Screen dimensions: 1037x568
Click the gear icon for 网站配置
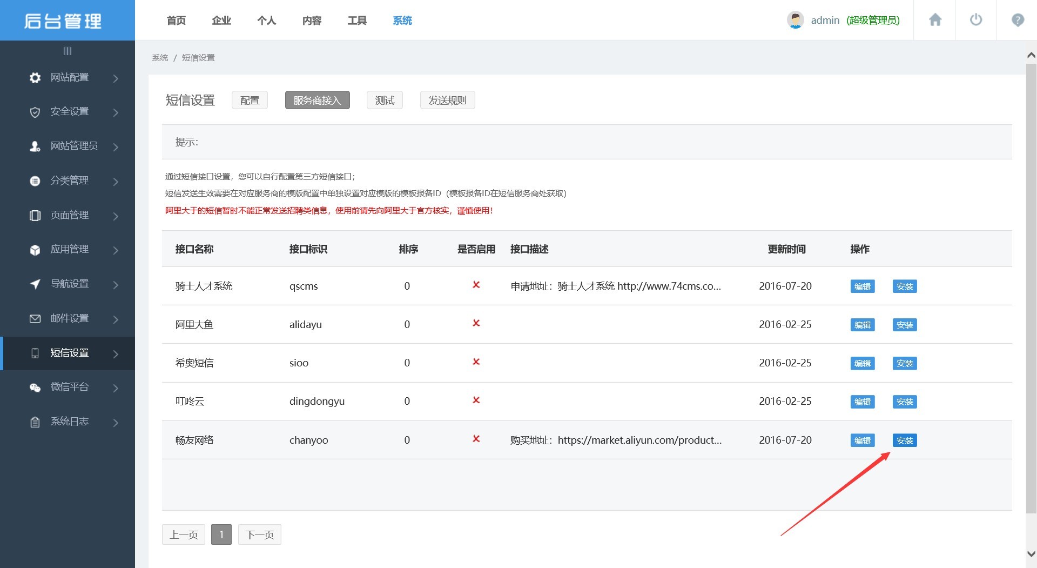(x=35, y=78)
